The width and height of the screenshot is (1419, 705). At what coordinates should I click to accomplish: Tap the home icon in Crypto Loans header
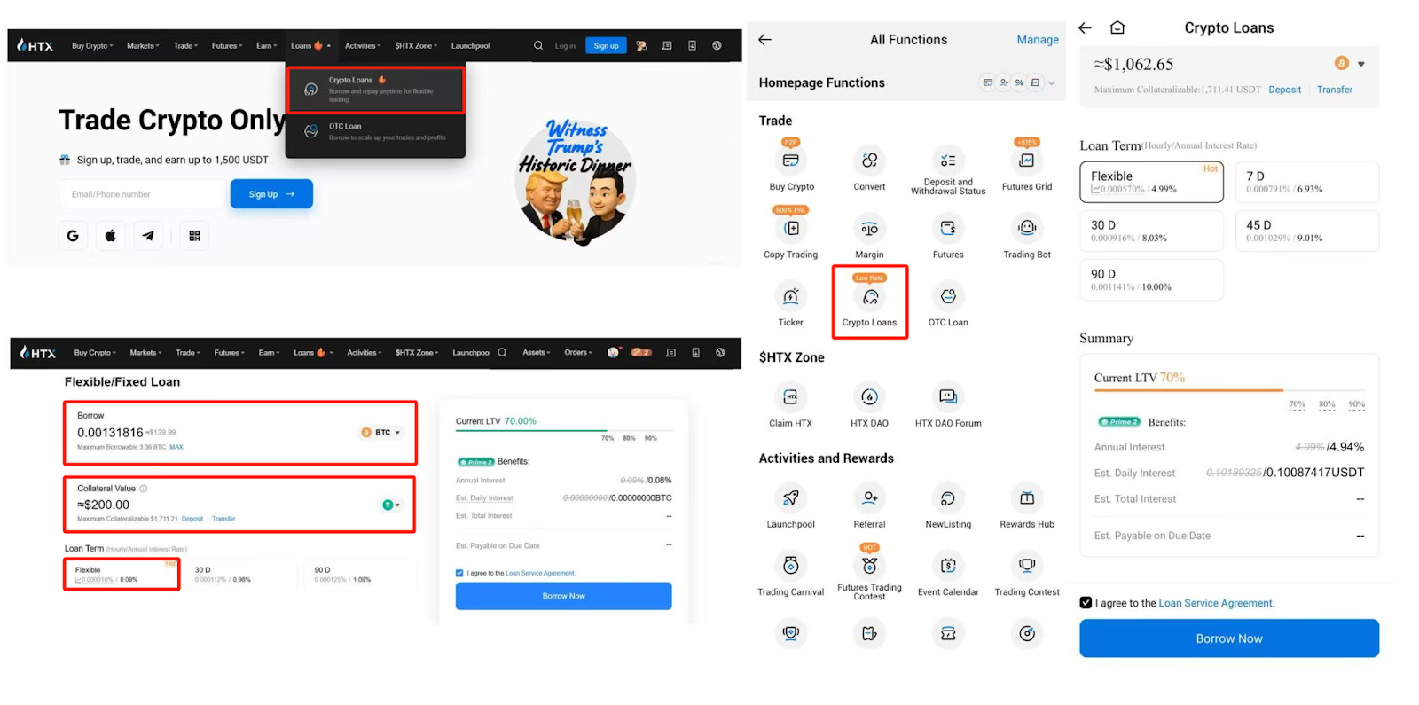(1117, 27)
